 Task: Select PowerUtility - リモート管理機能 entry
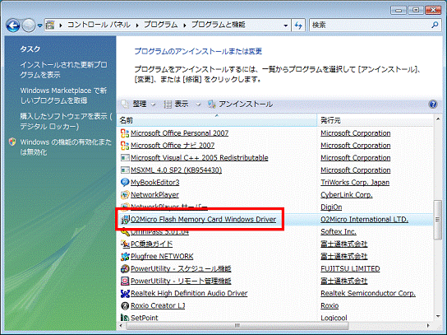click(x=181, y=281)
